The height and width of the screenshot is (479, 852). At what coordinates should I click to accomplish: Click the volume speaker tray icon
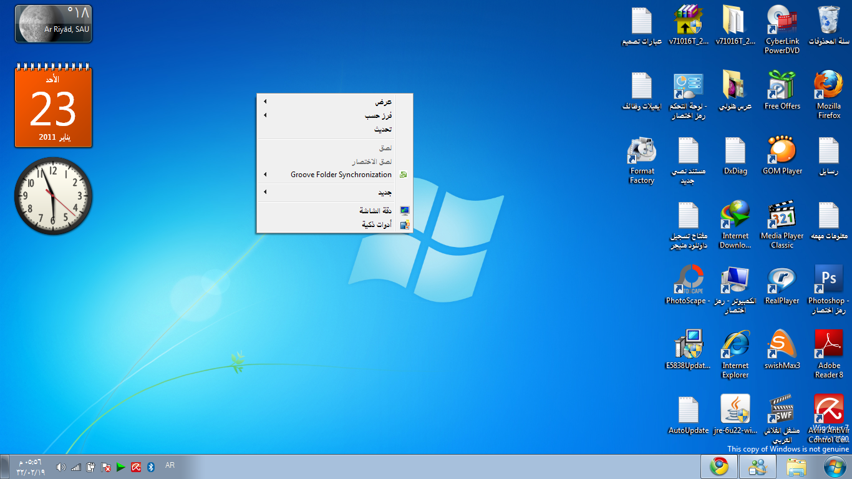point(61,467)
